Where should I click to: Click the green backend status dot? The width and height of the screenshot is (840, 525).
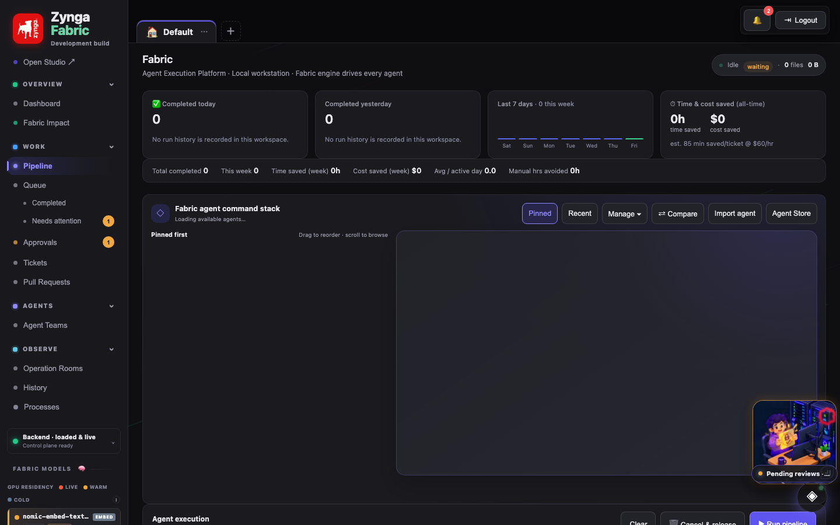click(x=15, y=441)
